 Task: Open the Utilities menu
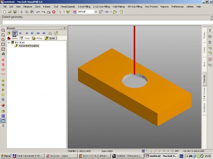pyautogui.click(x=190, y=7)
